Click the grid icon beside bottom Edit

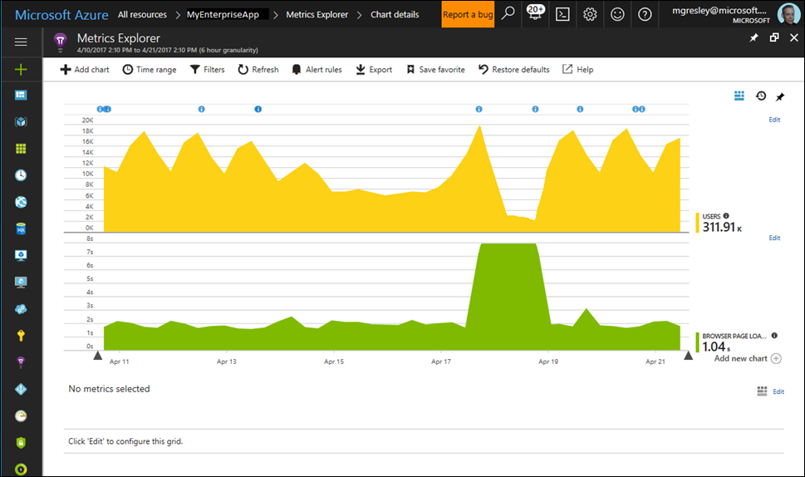[x=762, y=391]
